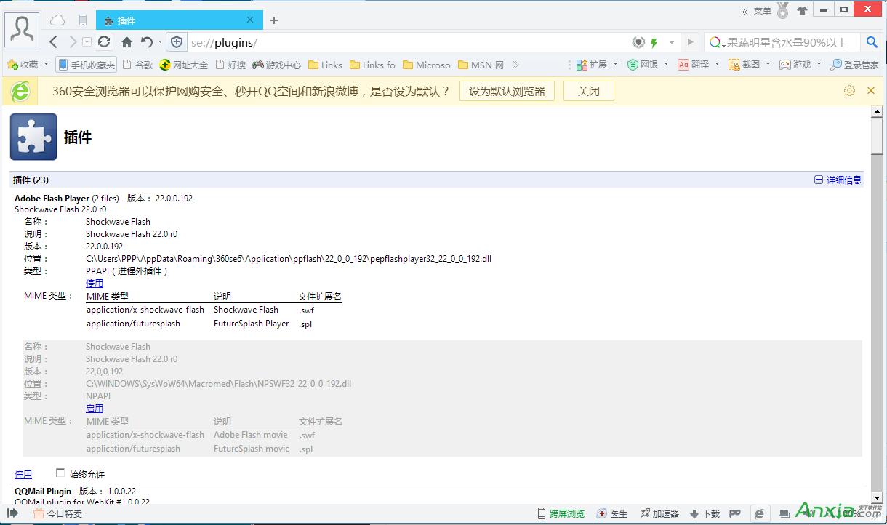
Task: Select the 插件 tab
Action: click(180, 20)
